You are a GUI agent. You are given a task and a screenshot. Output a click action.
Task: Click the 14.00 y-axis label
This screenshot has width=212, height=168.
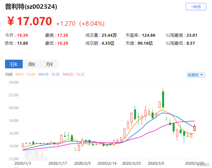coord(13,146)
